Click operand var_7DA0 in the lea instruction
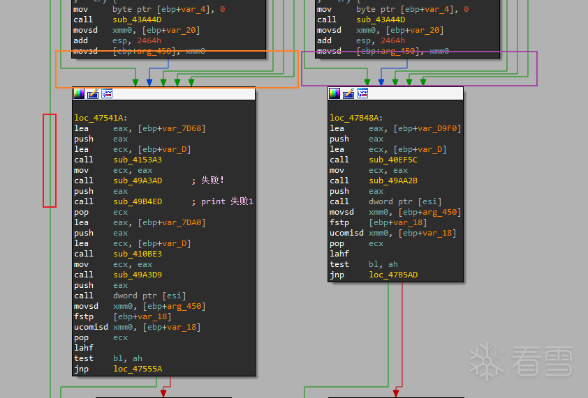 point(182,223)
